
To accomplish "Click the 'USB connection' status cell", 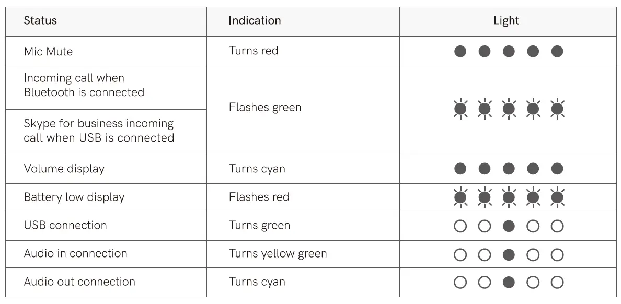I will (65, 226).
